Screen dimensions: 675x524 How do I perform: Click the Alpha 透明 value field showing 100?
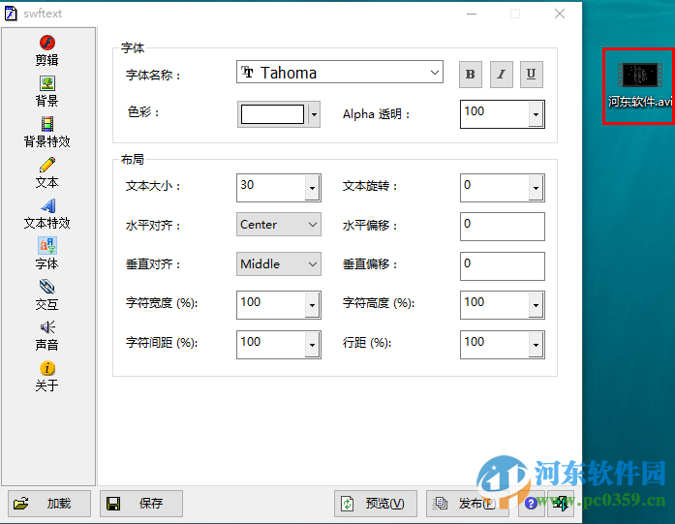point(495,114)
